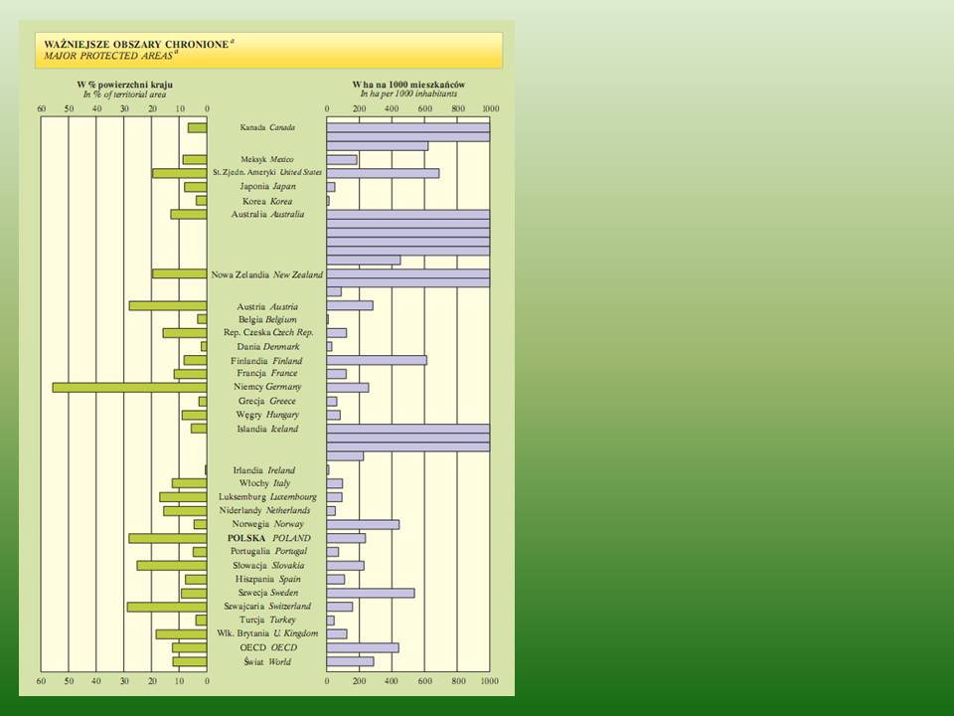The height and width of the screenshot is (716, 954).
Task: Select the 'Kanada Canada' label
Action: tap(267, 128)
